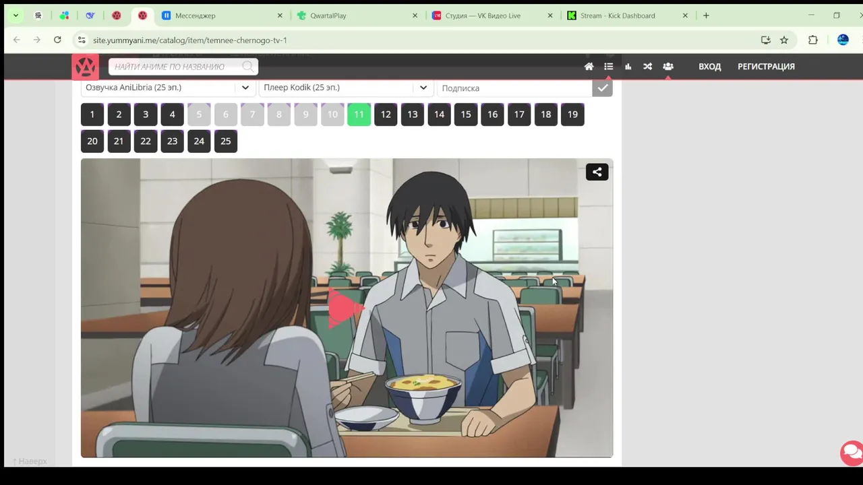Open a new browser tab

[706, 15]
